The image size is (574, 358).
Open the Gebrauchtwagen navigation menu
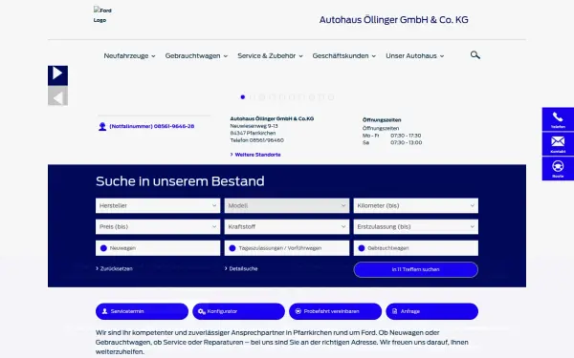(196, 56)
